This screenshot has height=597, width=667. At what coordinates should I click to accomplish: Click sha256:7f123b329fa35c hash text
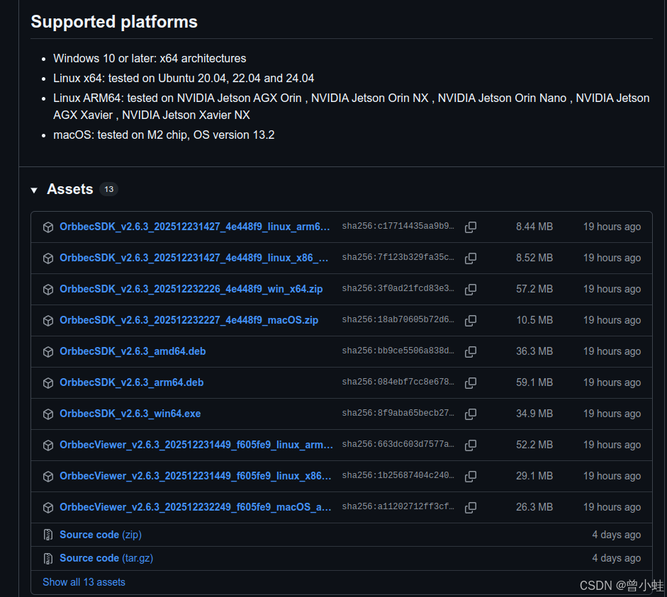coord(398,257)
